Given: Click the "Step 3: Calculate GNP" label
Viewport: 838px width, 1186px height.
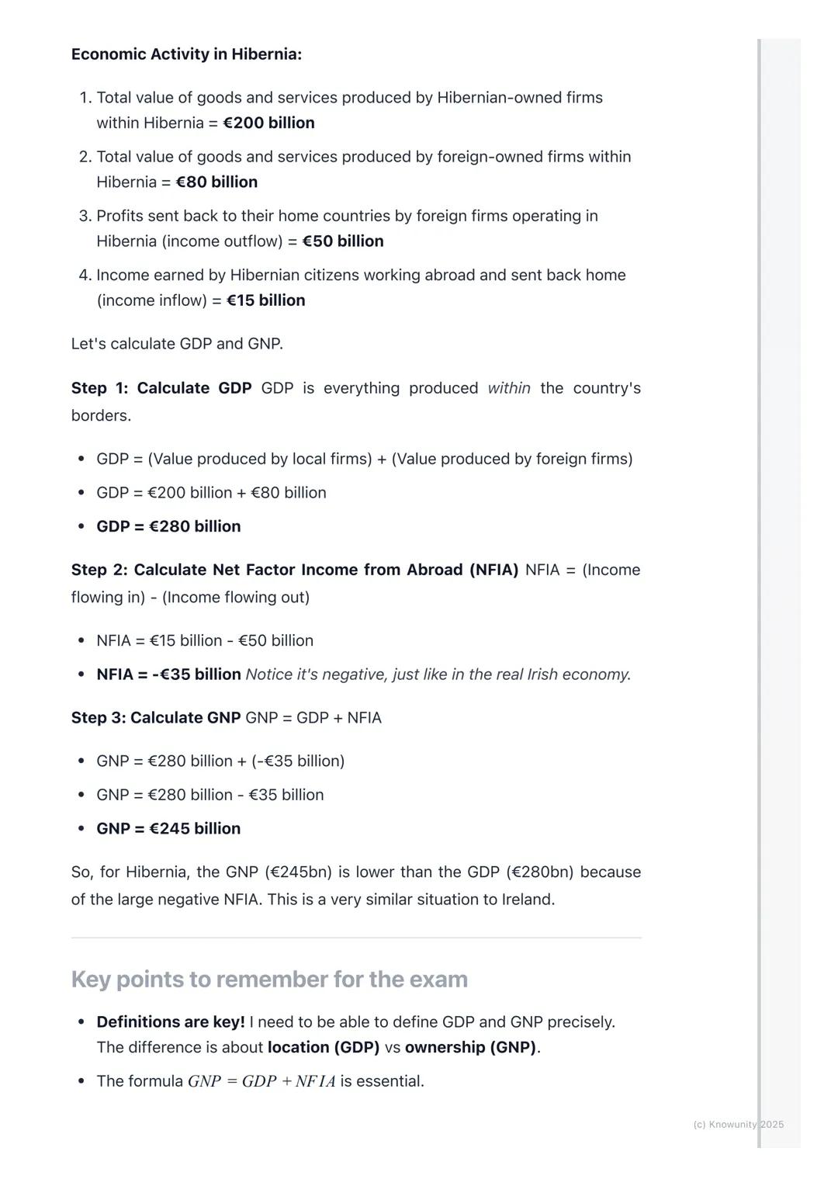Looking at the screenshot, I should [156, 718].
